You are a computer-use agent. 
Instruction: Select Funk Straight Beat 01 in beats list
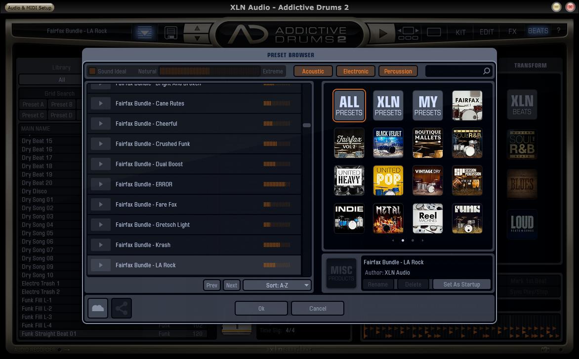tap(113, 334)
